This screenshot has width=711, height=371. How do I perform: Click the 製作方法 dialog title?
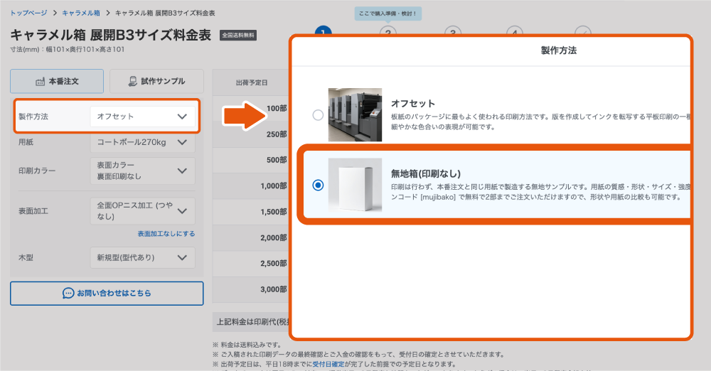[x=559, y=50]
